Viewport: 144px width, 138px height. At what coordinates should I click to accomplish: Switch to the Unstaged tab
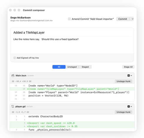(72, 67)
